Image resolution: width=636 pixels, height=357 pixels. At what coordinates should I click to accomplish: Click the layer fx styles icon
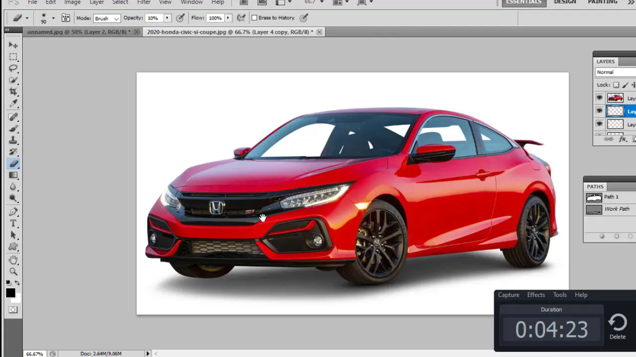(x=623, y=139)
